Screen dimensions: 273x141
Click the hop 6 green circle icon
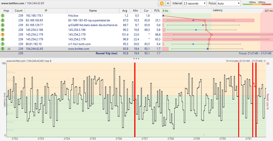tap(3, 39)
